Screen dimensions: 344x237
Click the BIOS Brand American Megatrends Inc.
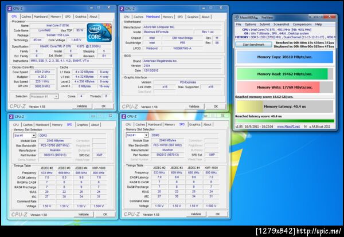click(x=182, y=61)
